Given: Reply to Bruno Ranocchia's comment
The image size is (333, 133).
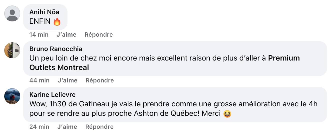Looking at the screenshot, I should [99, 80].
